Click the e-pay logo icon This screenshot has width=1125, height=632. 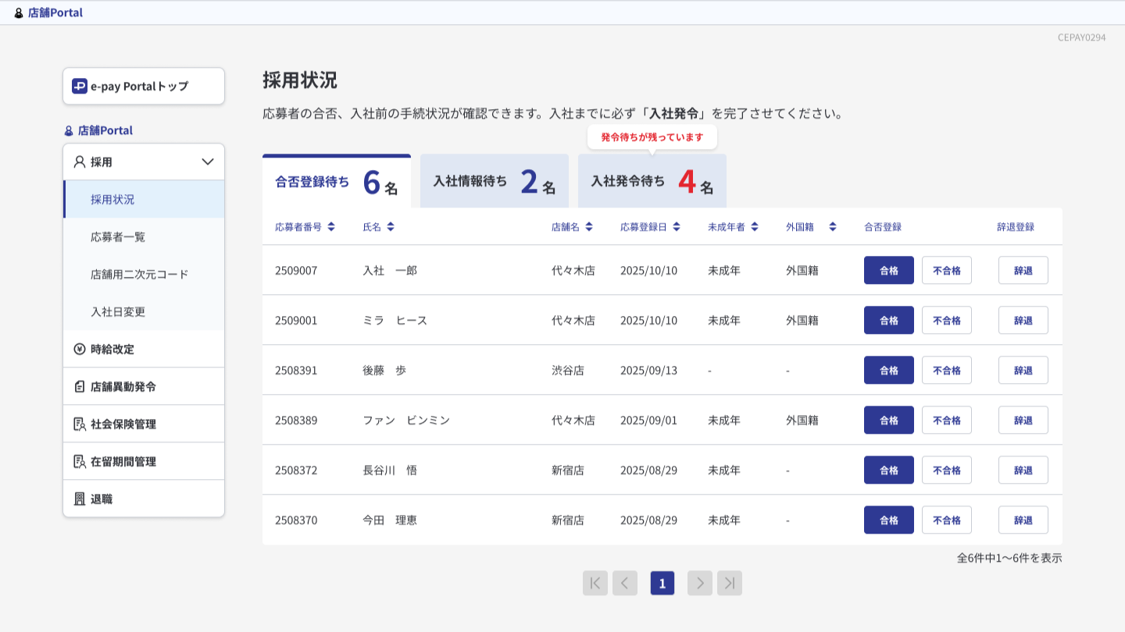point(79,86)
